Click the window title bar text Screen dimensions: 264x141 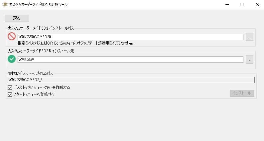click(x=38, y=5)
